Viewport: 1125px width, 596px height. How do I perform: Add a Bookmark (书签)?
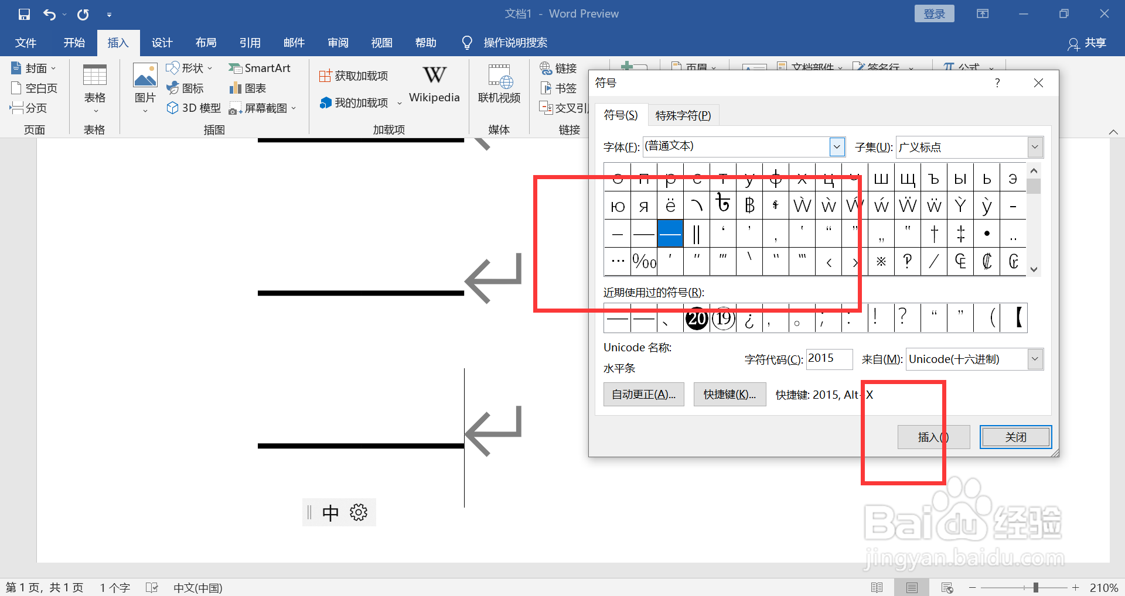(x=558, y=88)
